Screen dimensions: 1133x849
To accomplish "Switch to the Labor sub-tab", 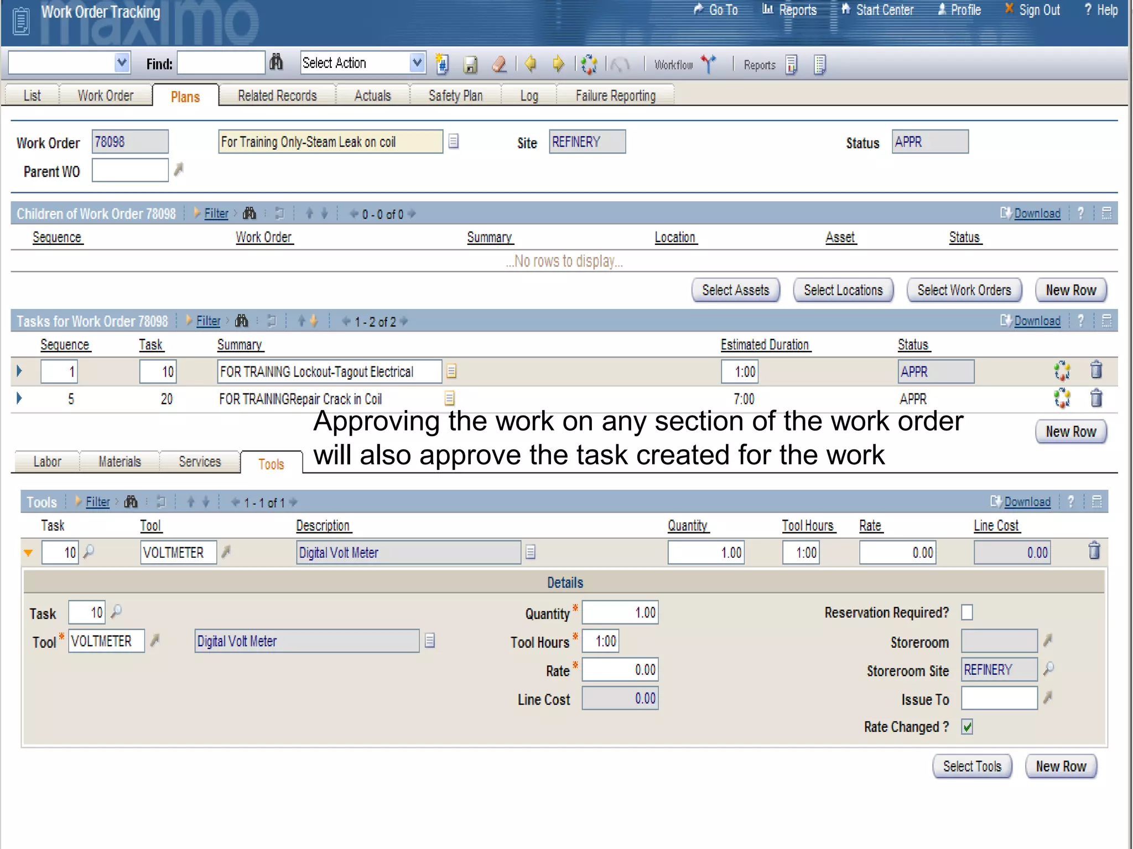I will 47,461.
